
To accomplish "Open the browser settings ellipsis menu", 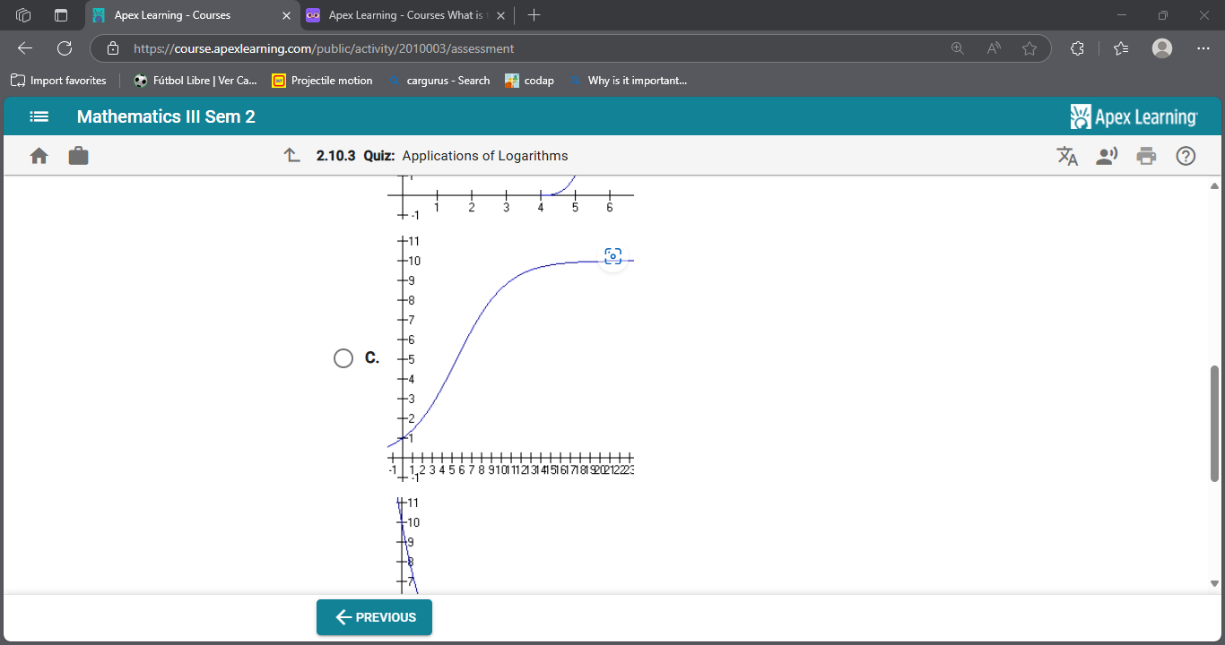I will (x=1203, y=48).
